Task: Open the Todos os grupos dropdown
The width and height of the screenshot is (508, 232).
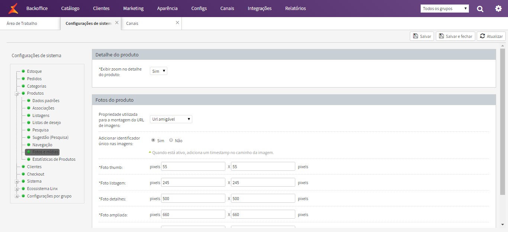Action: click(445, 9)
